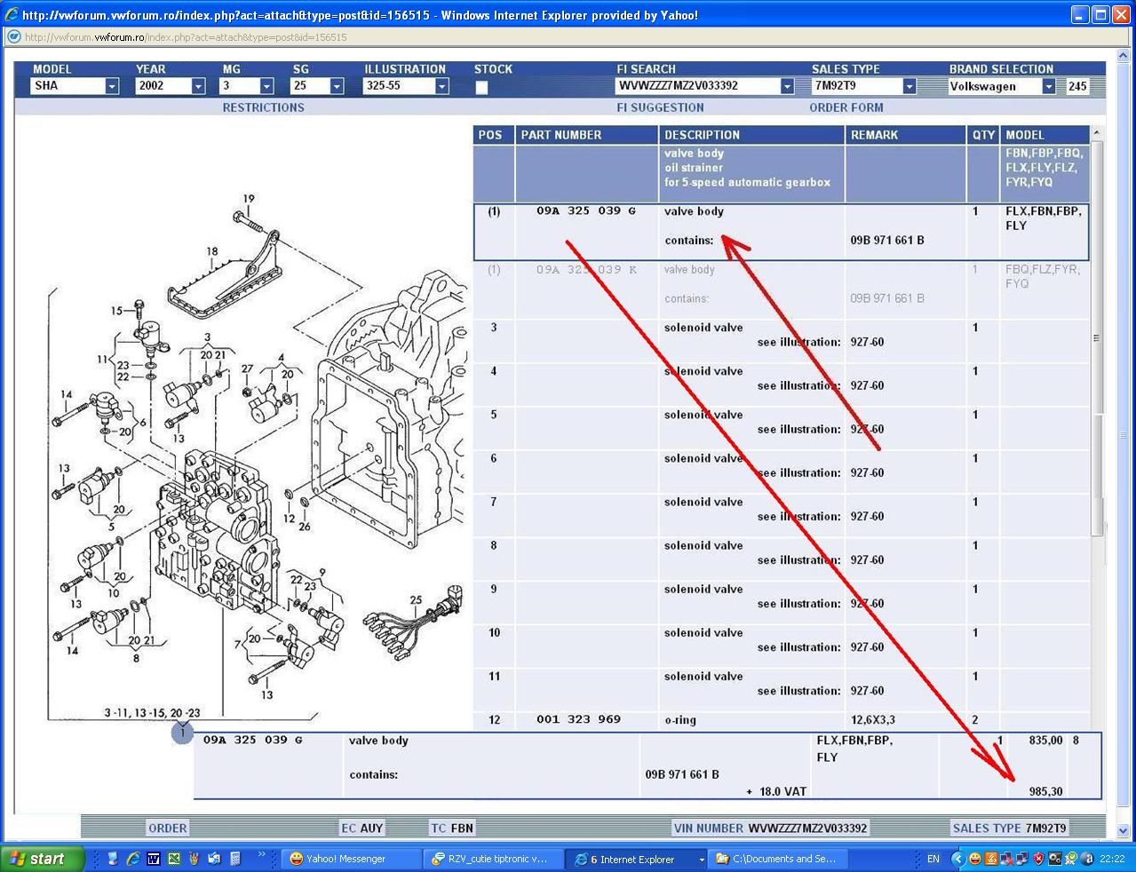Expand the SG dropdown showing 25

point(337,86)
